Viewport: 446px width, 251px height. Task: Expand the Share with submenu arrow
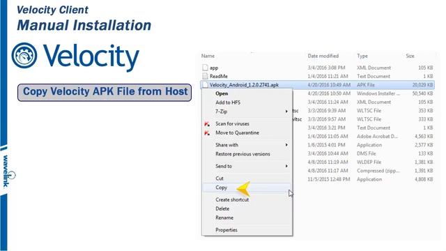pyautogui.click(x=286, y=145)
